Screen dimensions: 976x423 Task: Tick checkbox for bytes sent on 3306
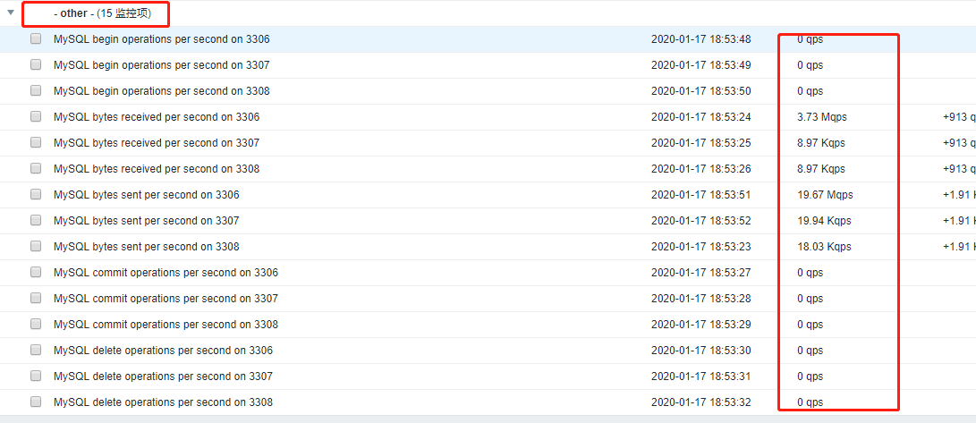click(x=36, y=194)
